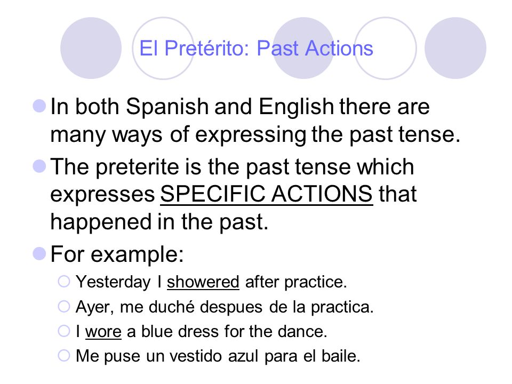Click hollow bullet beside 'Ayer, me duché'
512x384 pixels.
[x=64, y=306]
